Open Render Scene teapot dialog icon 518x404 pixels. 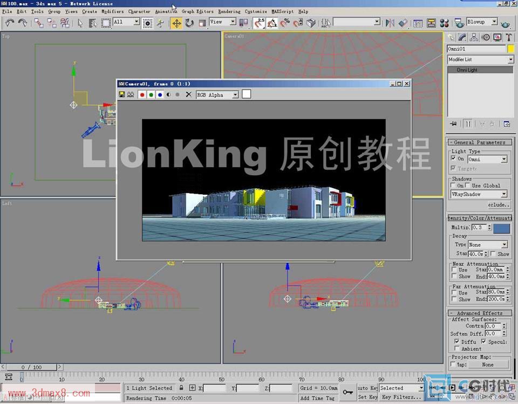[x=459, y=23]
